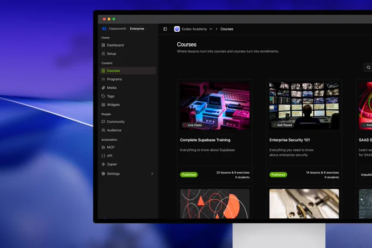Click the Self Paced badge

point(282,125)
